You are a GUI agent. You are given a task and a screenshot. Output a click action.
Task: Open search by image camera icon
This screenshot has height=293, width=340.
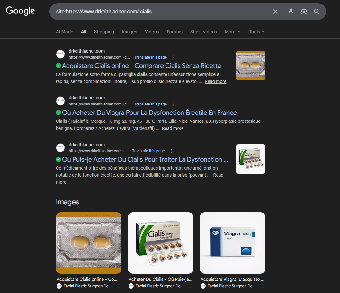304,12
